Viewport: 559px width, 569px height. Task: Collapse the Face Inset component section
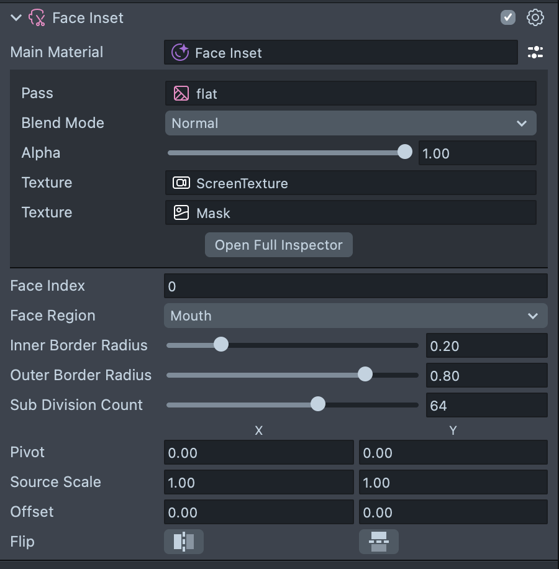tap(16, 18)
